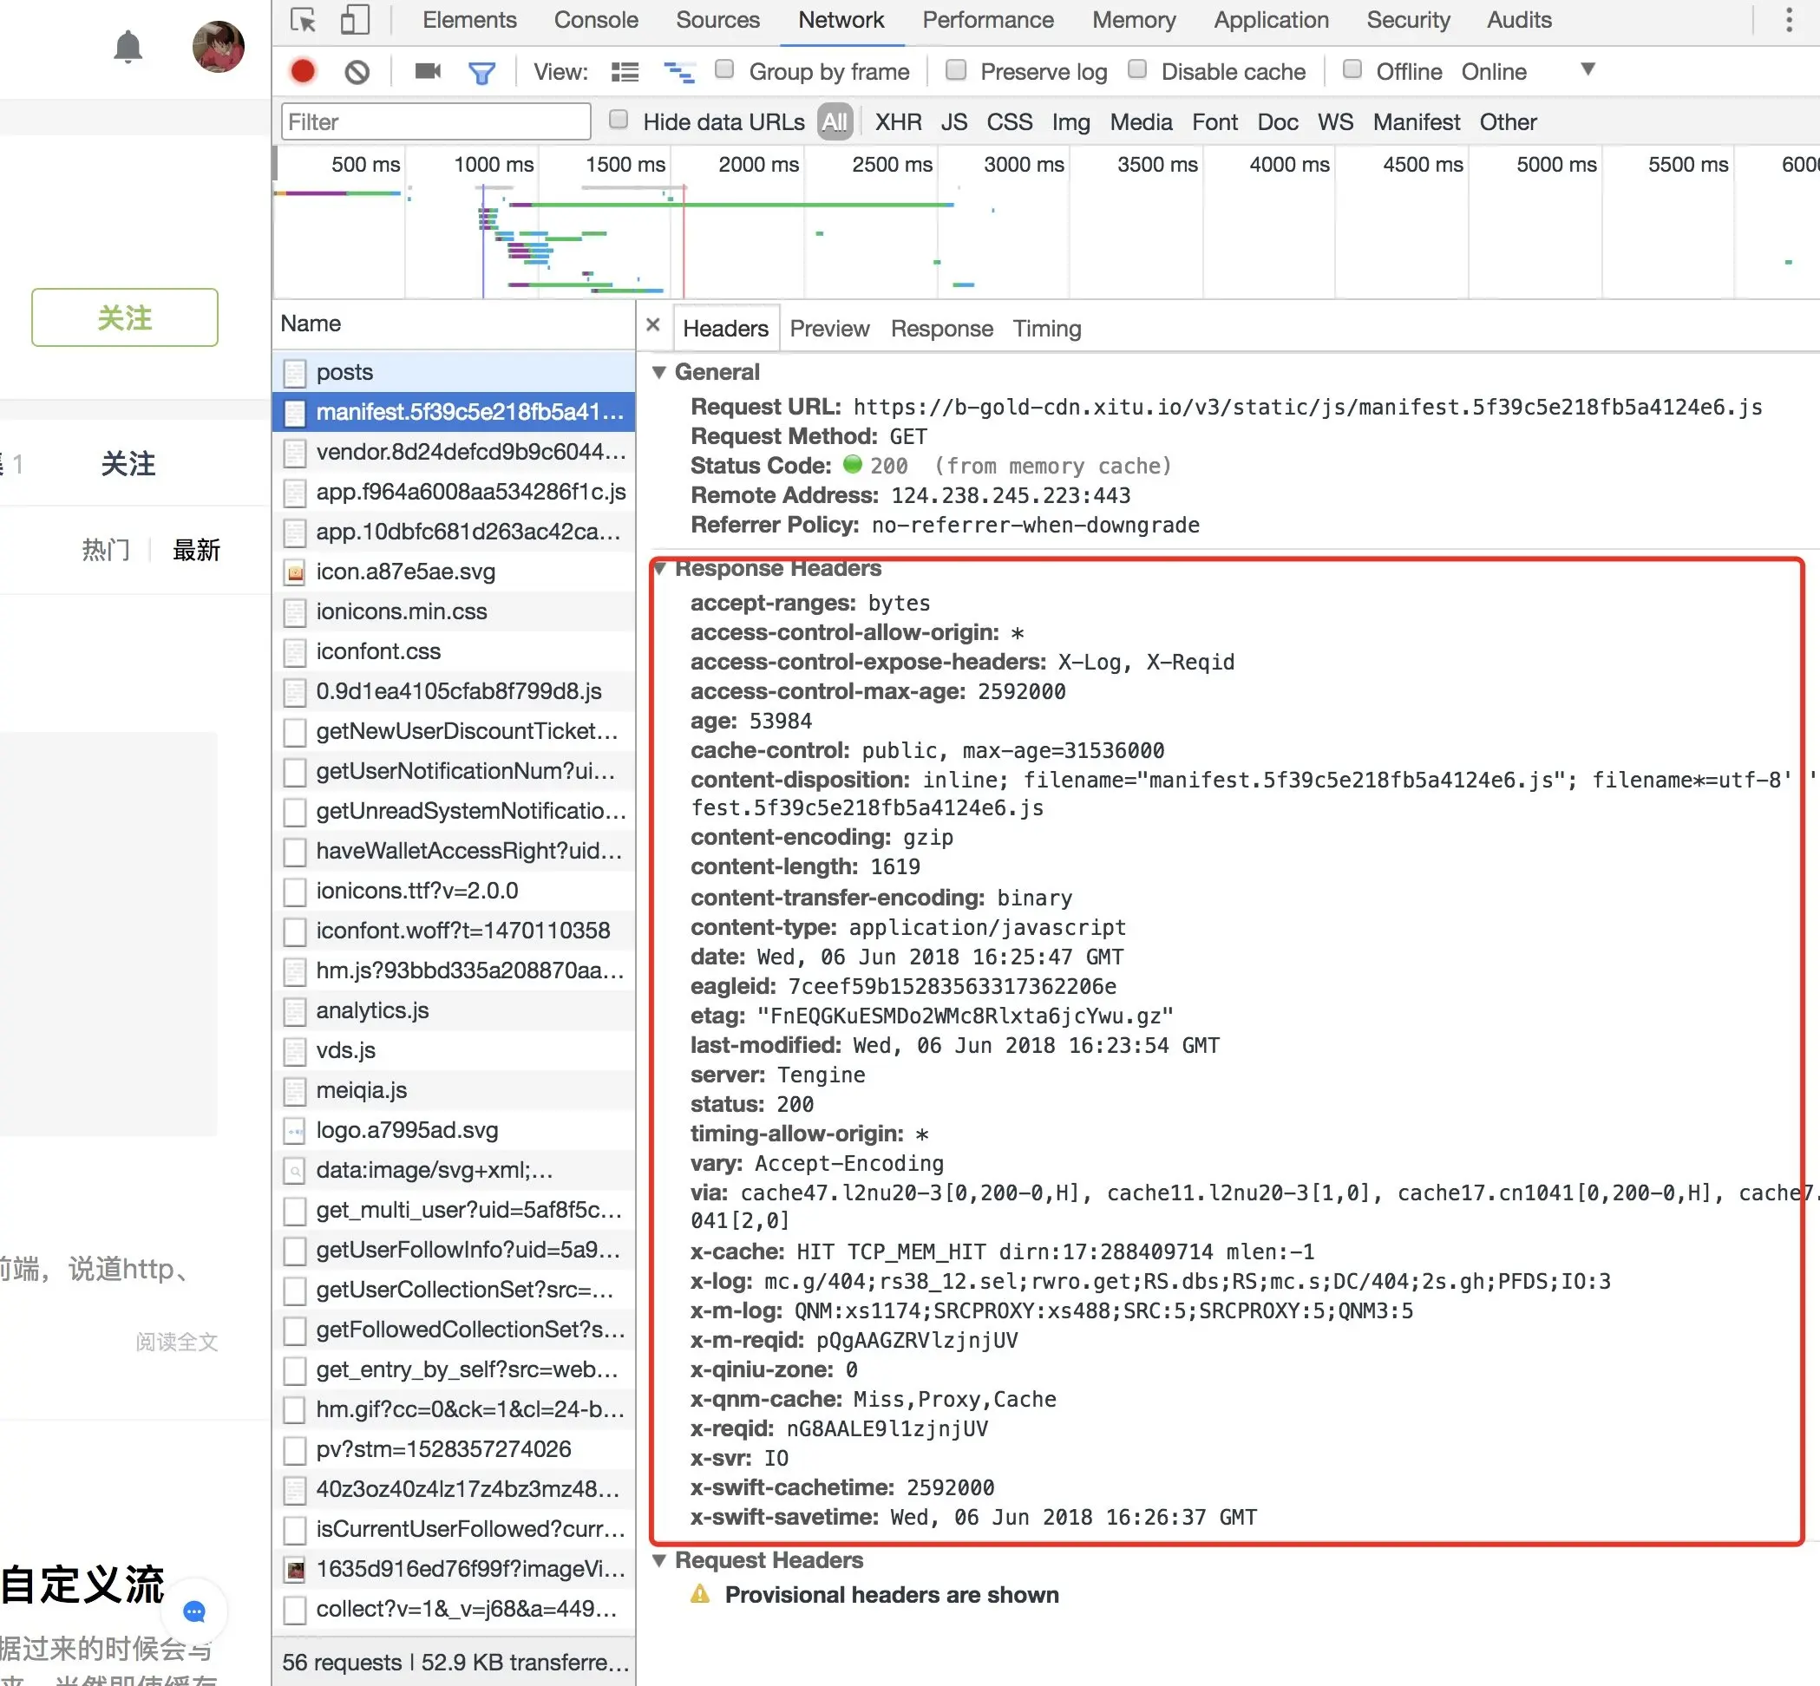Click the red record network log icon

(x=303, y=71)
